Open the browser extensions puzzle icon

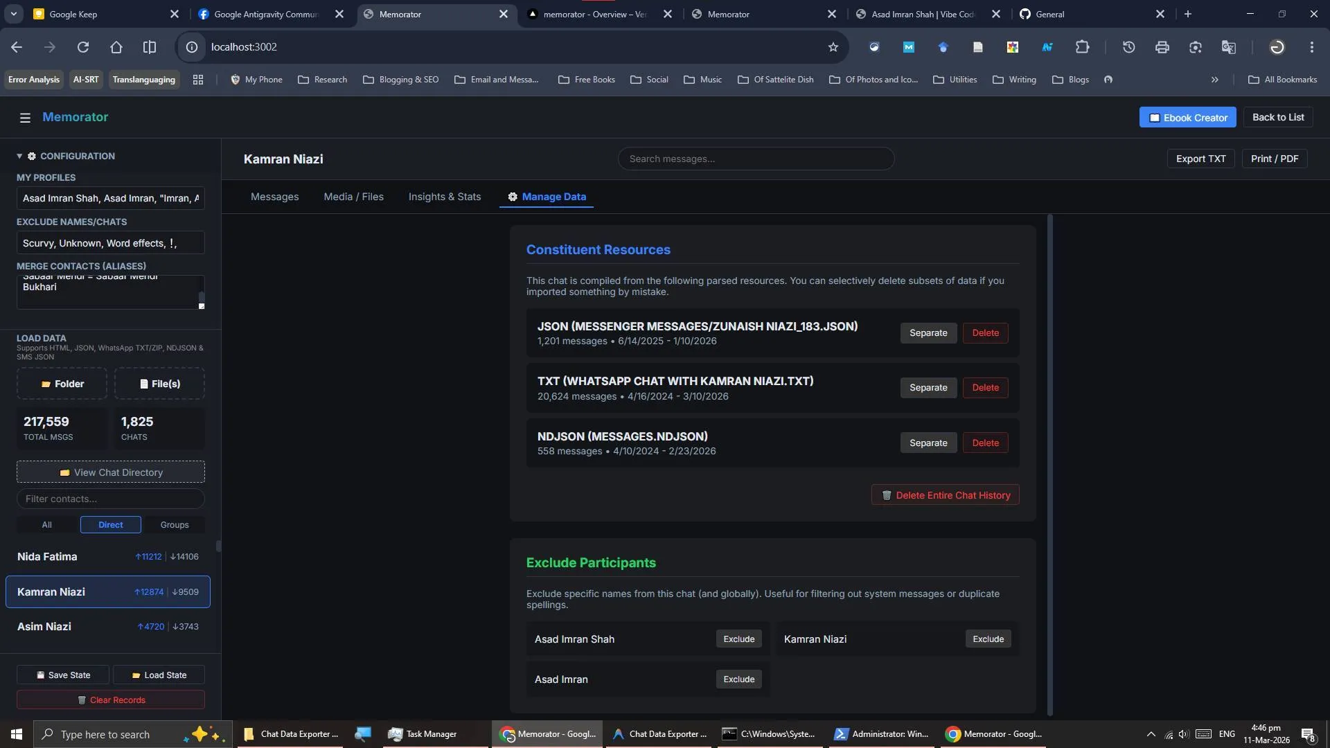coord(1082,47)
